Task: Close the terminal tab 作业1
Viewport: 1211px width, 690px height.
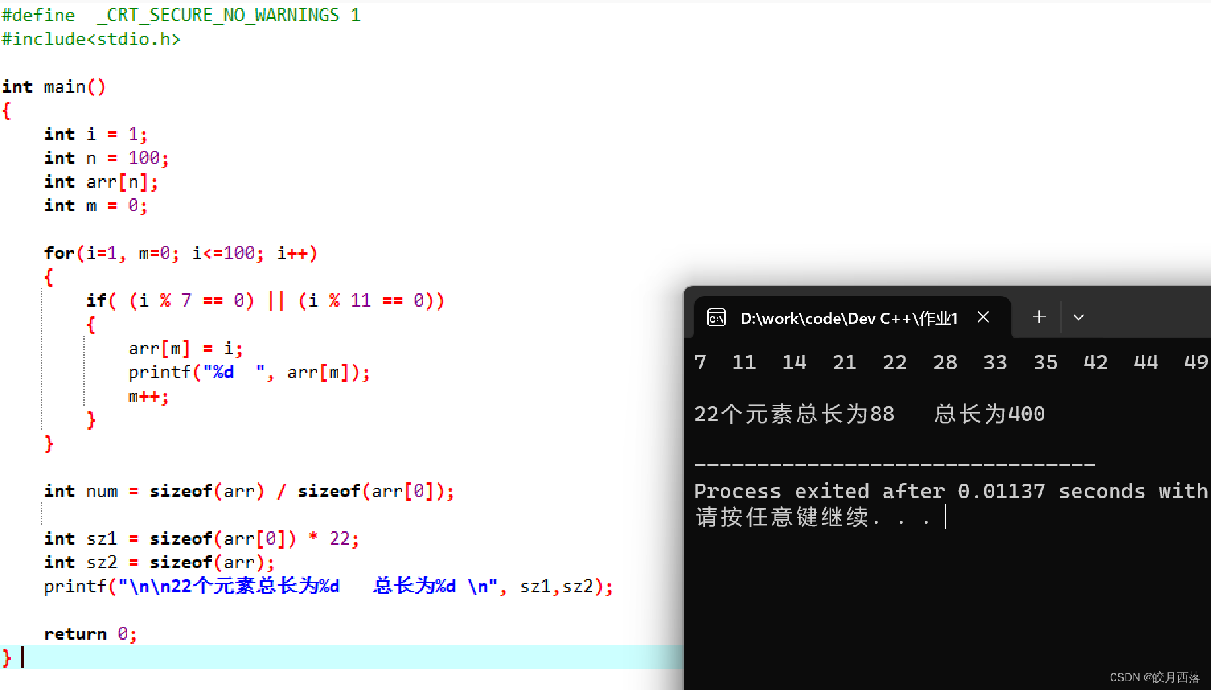Action: pyautogui.click(x=983, y=317)
